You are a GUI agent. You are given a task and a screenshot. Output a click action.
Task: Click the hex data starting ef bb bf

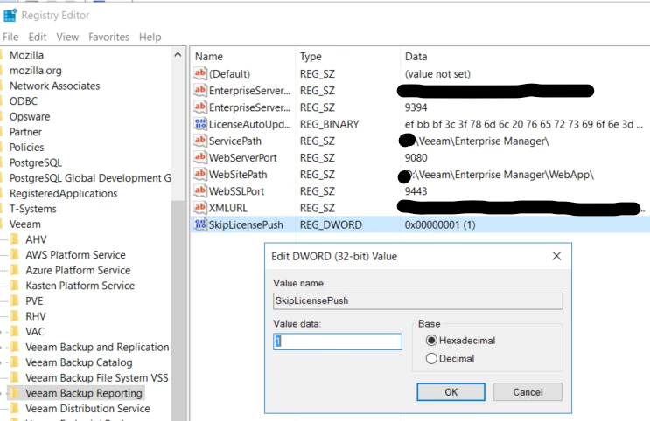[x=523, y=124]
